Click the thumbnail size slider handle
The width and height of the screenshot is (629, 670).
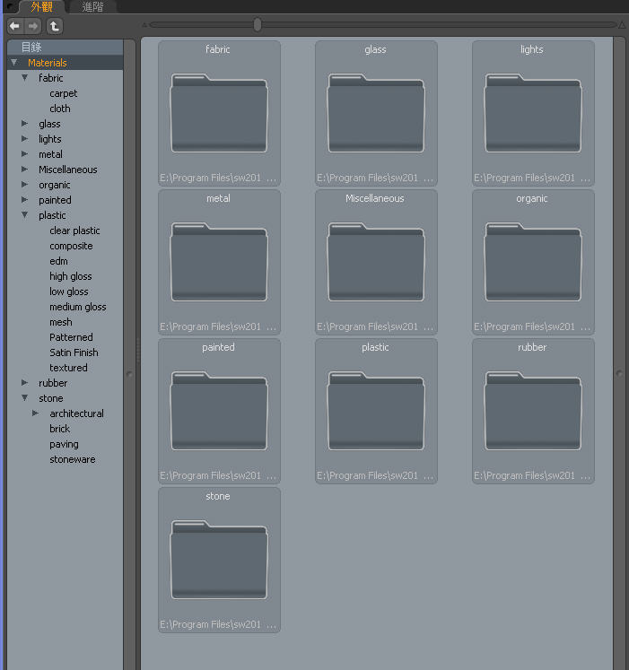point(258,25)
